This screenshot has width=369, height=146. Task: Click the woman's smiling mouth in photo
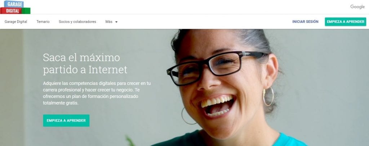[217, 105]
